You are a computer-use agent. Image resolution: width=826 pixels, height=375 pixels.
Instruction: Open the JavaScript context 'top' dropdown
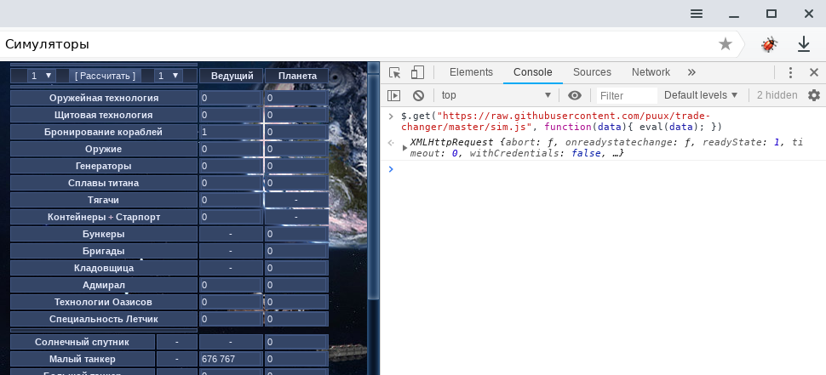[496, 96]
